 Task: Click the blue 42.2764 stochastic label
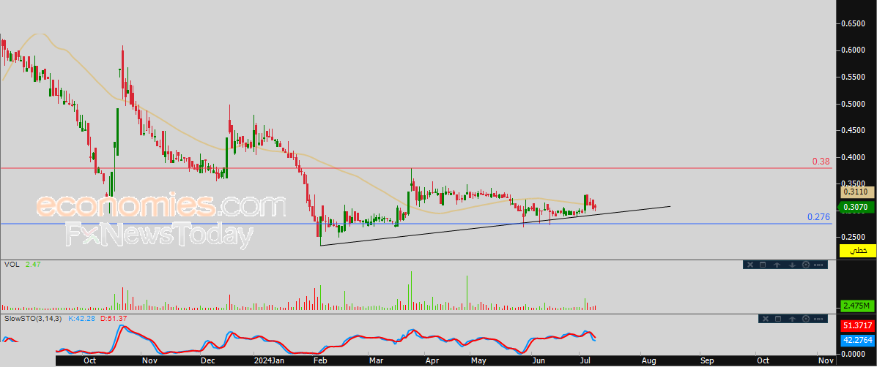[x=856, y=339]
